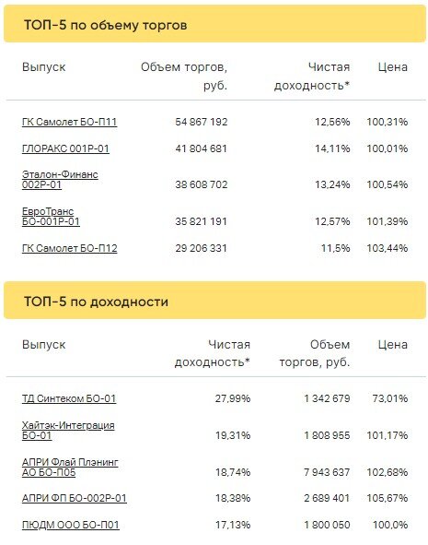Open the Хайтэк-Интеграция БО-01 link
This screenshot has height=545, width=428.
point(68,431)
